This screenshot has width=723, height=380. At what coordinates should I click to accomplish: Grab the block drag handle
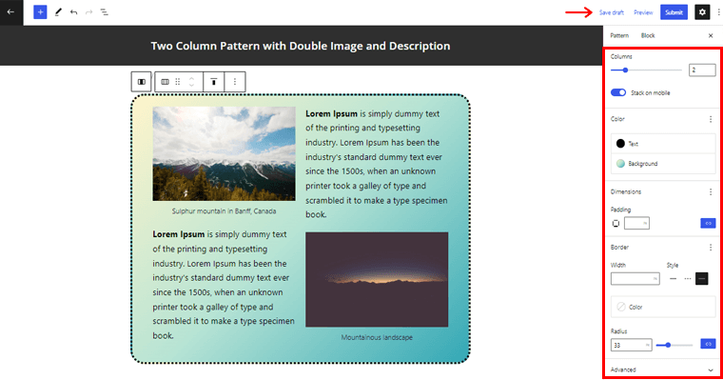(178, 82)
